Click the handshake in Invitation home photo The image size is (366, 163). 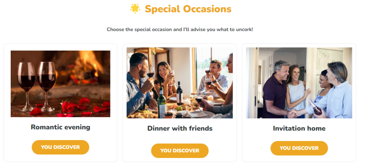click(293, 113)
